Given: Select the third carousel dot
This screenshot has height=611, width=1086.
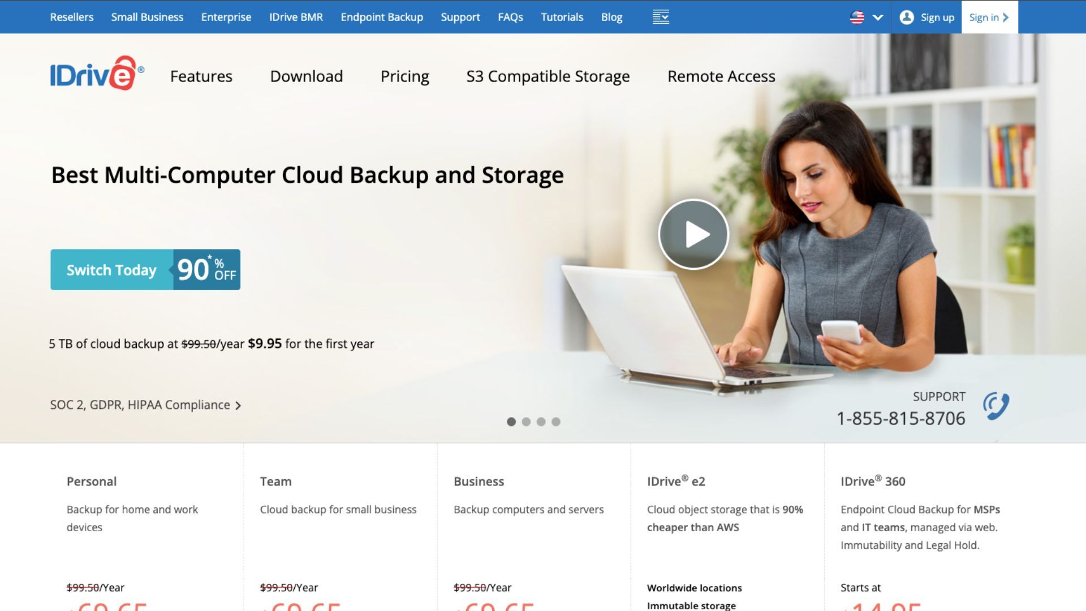Looking at the screenshot, I should coord(541,421).
